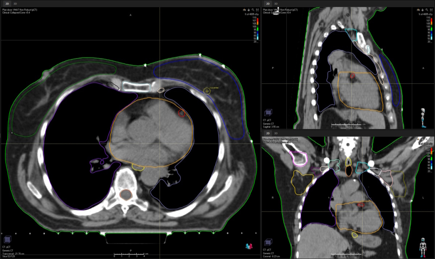Open the 3D tab in the coronal view

pos(276,133)
